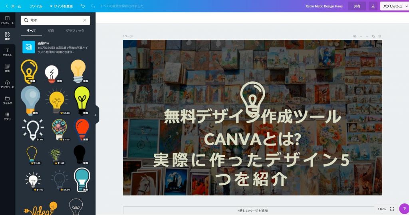Screen dimensions: 409x215
Task: Open the アップロード (Uploads) sidebar panel
Action: [7, 84]
